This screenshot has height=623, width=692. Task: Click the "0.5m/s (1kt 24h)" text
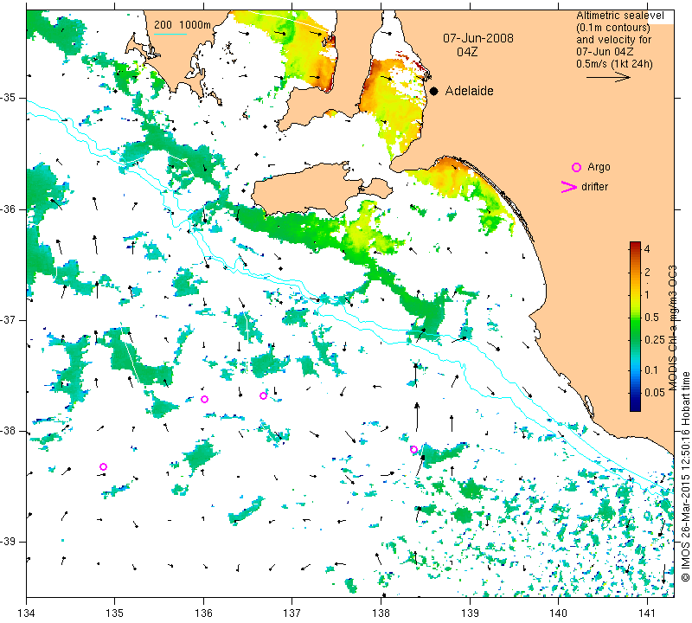614,64
